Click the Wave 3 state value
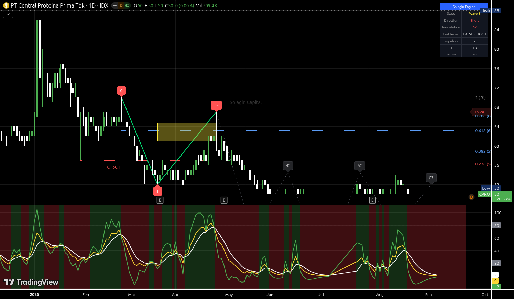The width and height of the screenshot is (514, 299). [475, 13]
